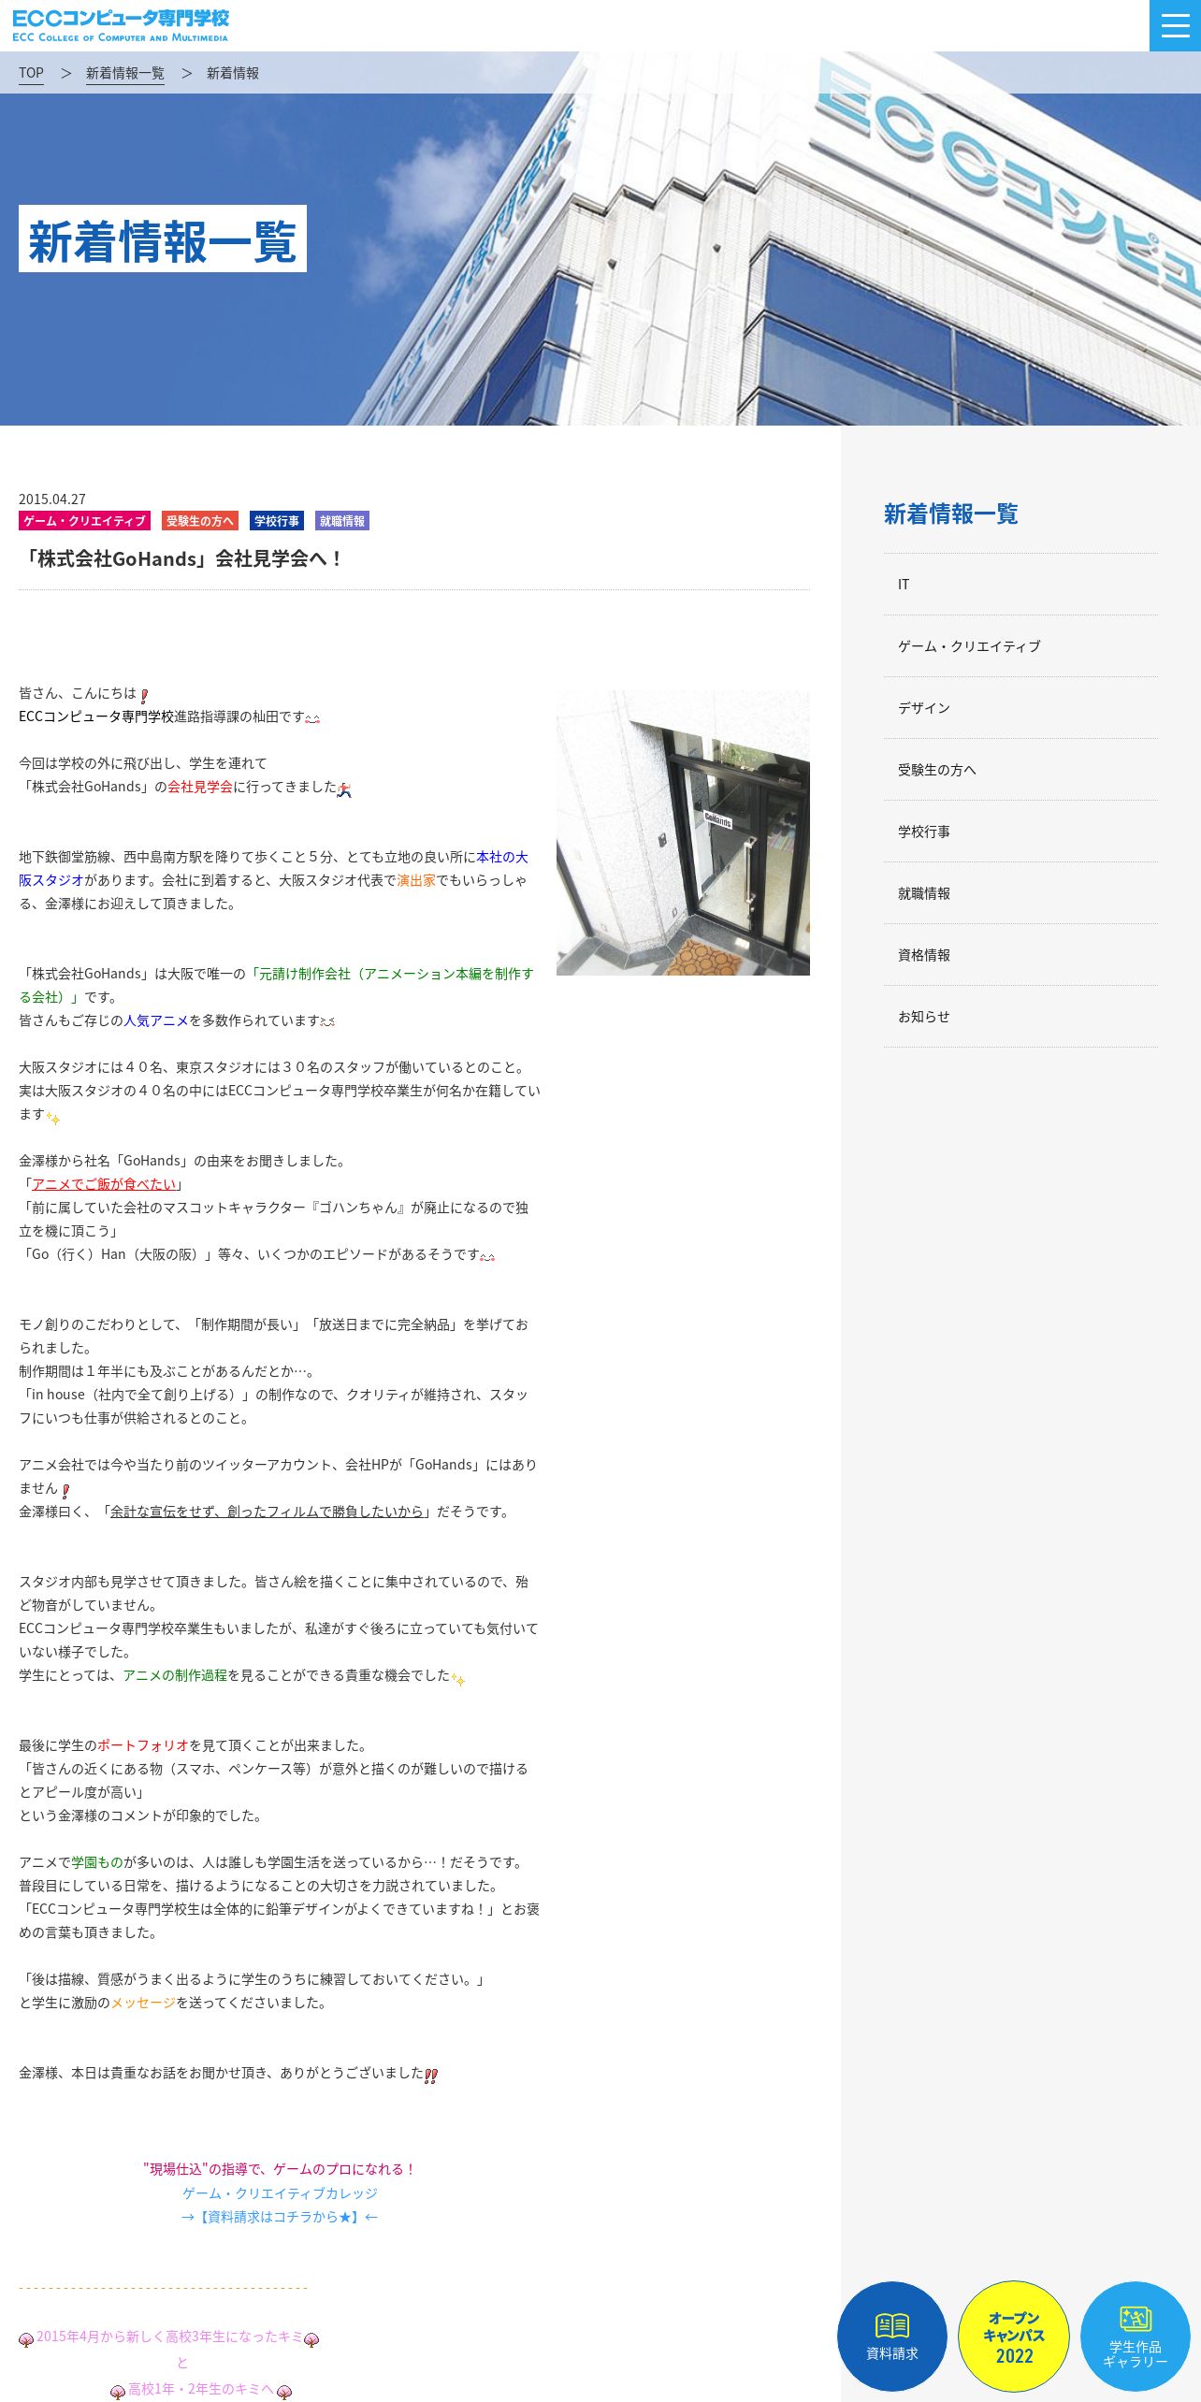Click the date 2015.04.27

52,499
